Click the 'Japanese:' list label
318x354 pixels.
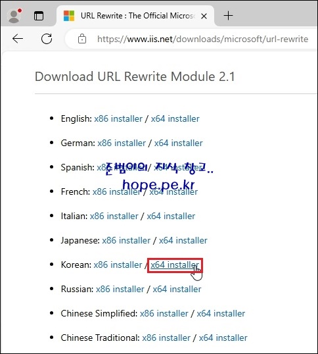(x=80, y=241)
